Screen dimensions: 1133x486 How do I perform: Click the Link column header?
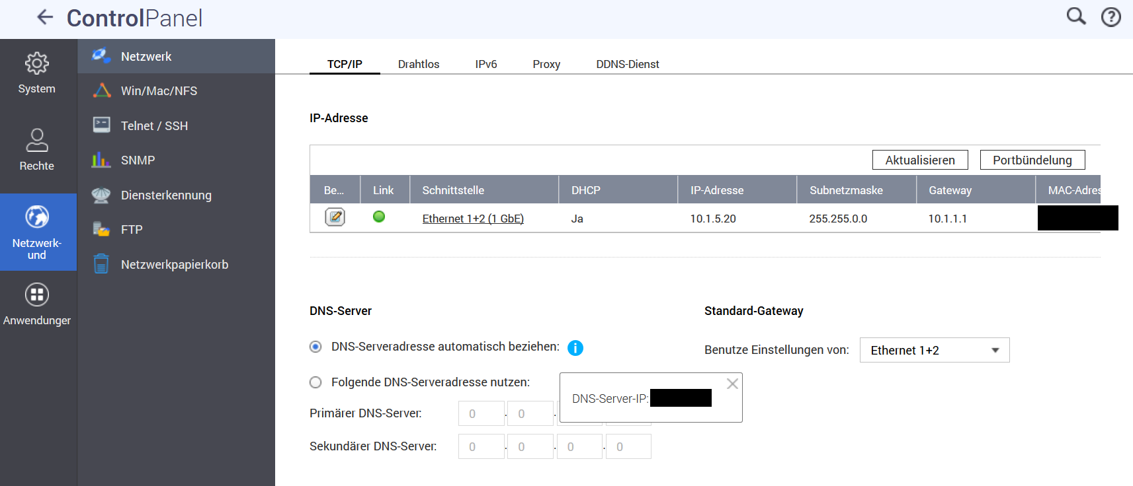385,190
